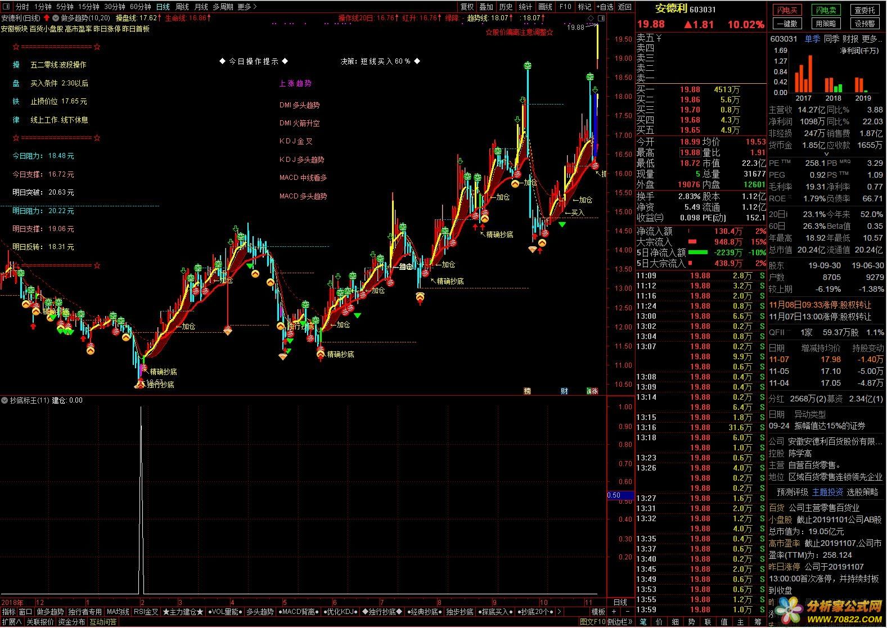Image resolution: width=887 pixels, height=628 pixels.
Task: Open 选股策略 stock strategy tab
Action: tap(862, 492)
